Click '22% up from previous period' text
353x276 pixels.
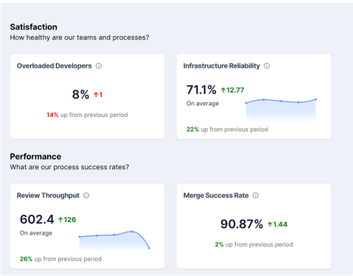click(227, 130)
